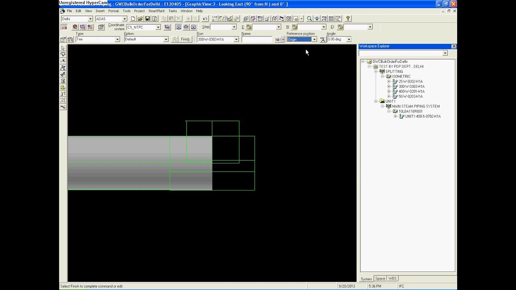This screenshot has width=516, height=290.
Task: Select the 300-W-0303-H1A pipeline item
Action: (411, 87)
